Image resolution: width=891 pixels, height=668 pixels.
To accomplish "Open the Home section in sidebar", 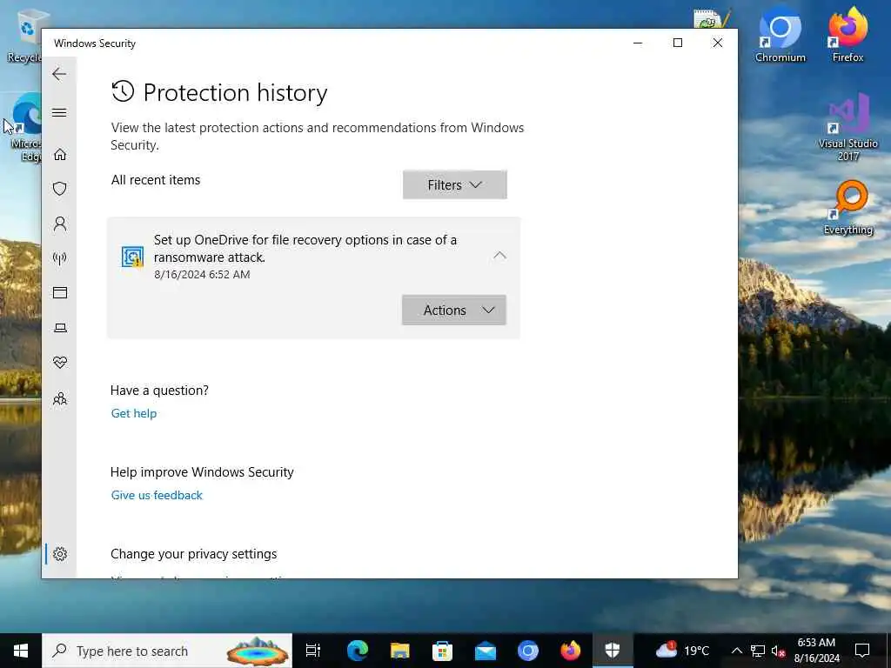I will (60, 155).
